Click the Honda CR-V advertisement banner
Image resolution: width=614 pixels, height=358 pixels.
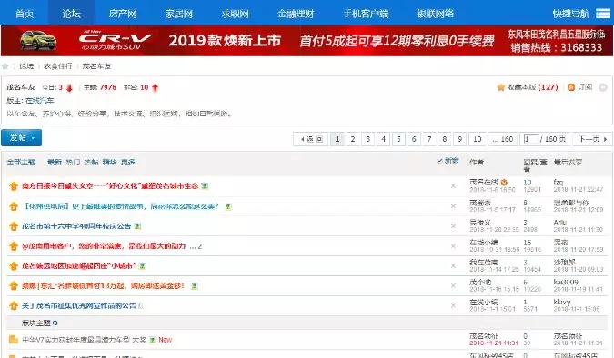[307, 41]
